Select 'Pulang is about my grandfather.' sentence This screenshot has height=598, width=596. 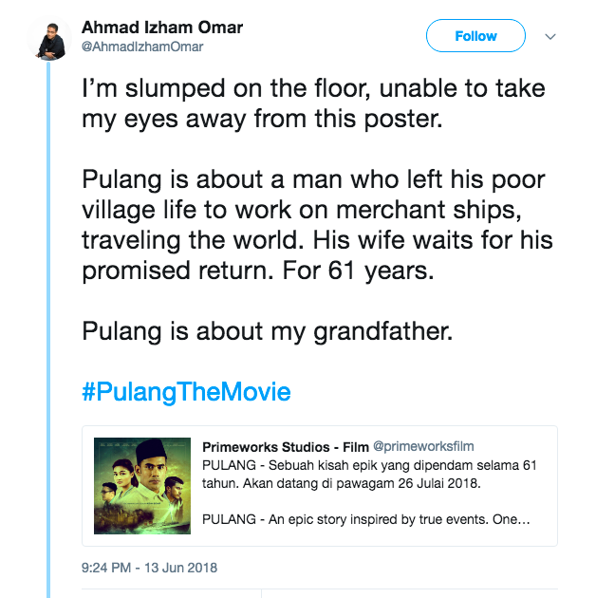click(268, 331)
